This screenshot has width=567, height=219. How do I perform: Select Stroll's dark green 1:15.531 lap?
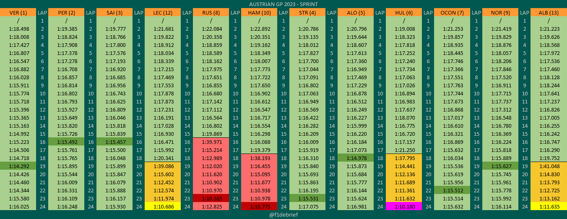click(x=308, y=198)
